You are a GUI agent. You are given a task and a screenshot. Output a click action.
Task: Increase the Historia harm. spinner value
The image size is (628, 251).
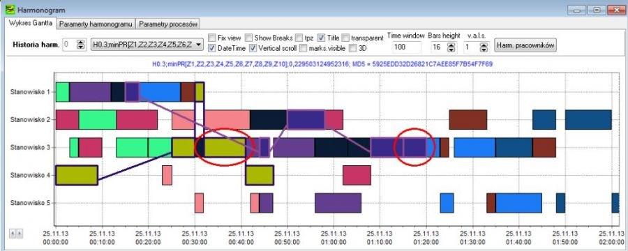tap(81, 43)
